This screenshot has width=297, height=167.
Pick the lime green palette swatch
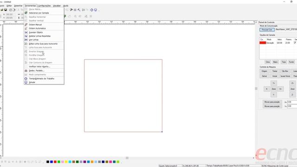[x=118, y=162]
